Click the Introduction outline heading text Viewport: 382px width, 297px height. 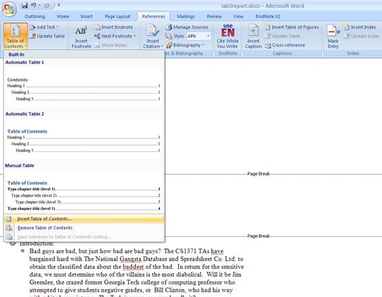[x=37, y=244]
